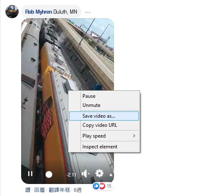201x196 pixels.
Task: Select Save video as... menu entry
Action: (x=104, y=116)
